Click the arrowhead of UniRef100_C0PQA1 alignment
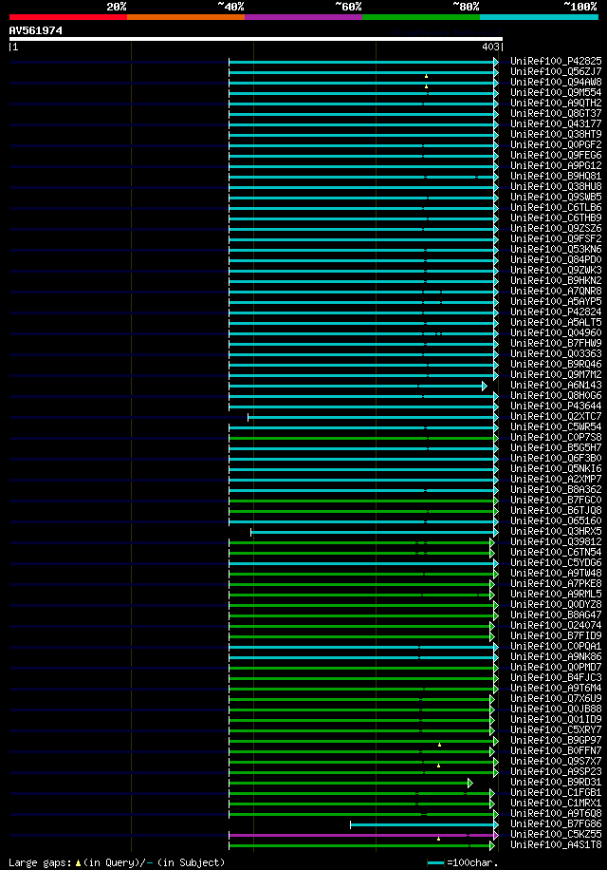Screen dimensions: 607x870 click(x=496, y=647)
